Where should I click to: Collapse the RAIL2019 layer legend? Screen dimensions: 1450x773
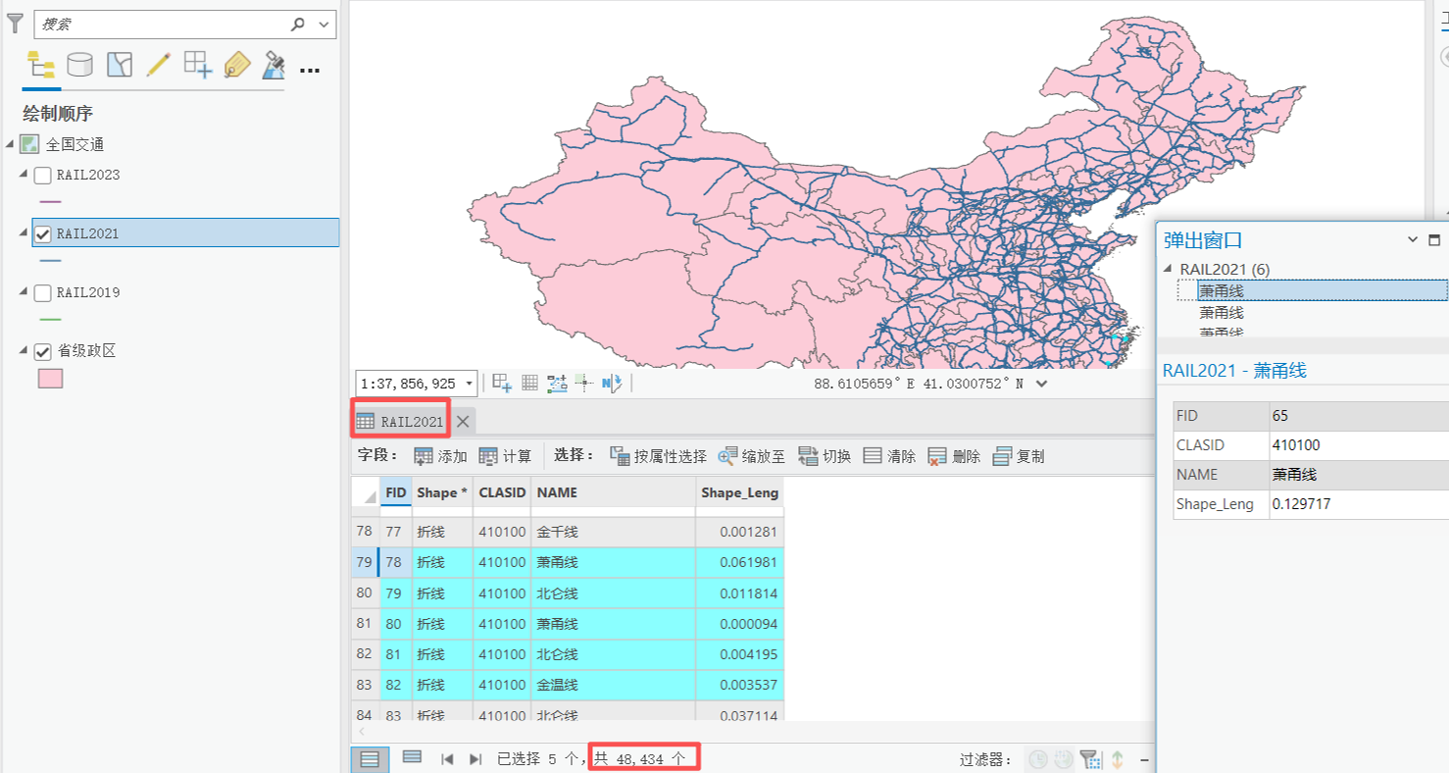coord(25,291)
